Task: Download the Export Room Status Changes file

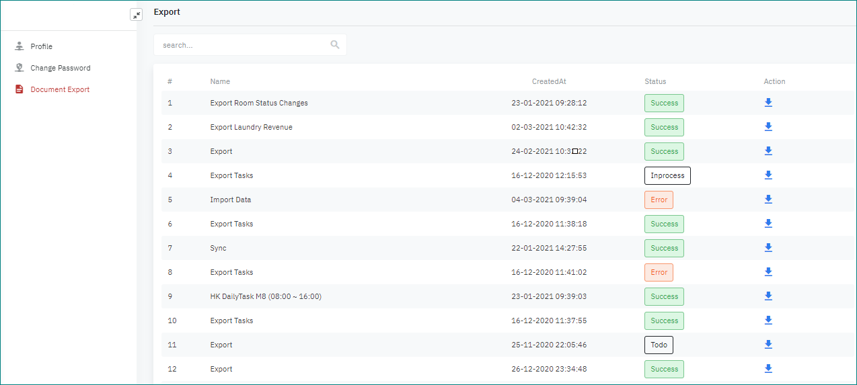Action: [768, 103]
